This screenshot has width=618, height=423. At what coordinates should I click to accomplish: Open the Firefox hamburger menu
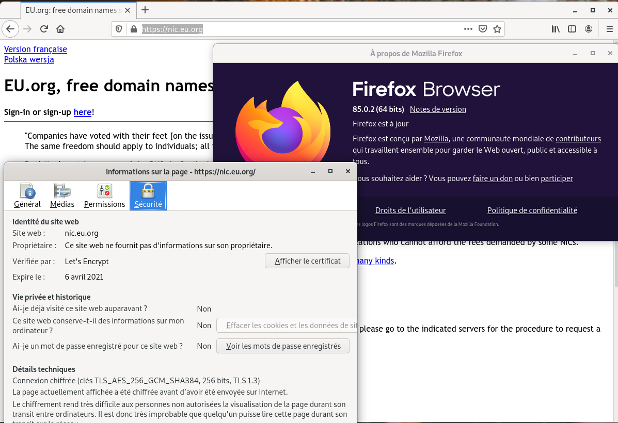pyautogui.click(x=609, y=29)
